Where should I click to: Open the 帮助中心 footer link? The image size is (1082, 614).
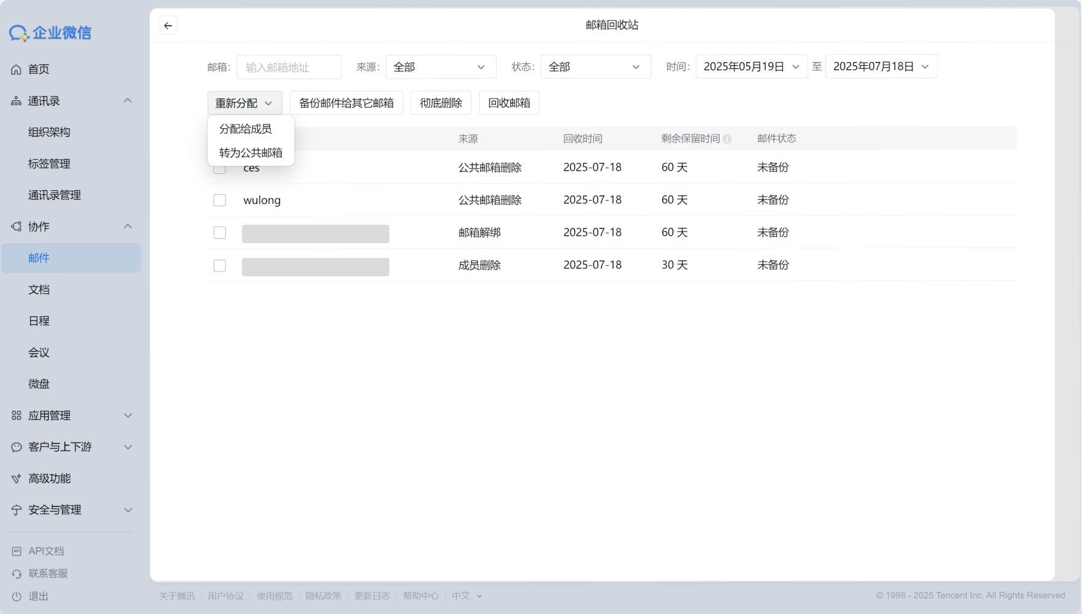[x=421, y=596]
